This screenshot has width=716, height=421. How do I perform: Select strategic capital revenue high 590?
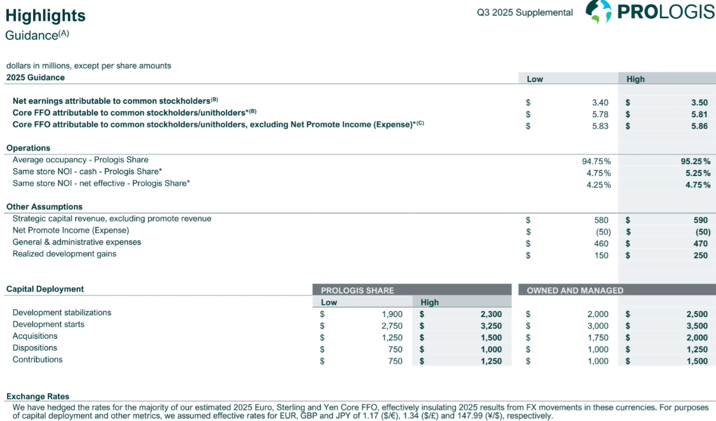[x=701, y=220]
